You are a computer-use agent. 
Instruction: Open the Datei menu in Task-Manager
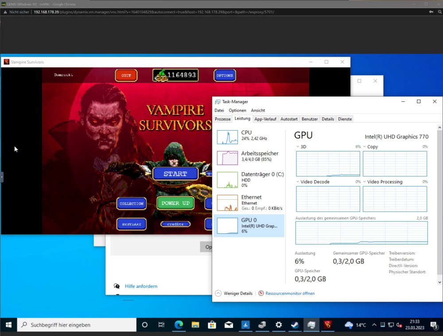point(219,110)
